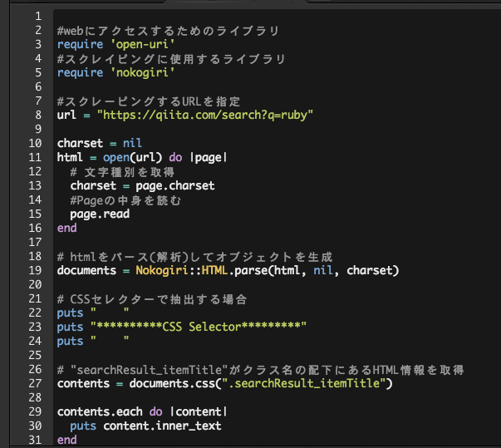The image size is (501, 448).
Task: Click the 'スクレーピングするURLを指定' comment
Action: tap(149, 101)
